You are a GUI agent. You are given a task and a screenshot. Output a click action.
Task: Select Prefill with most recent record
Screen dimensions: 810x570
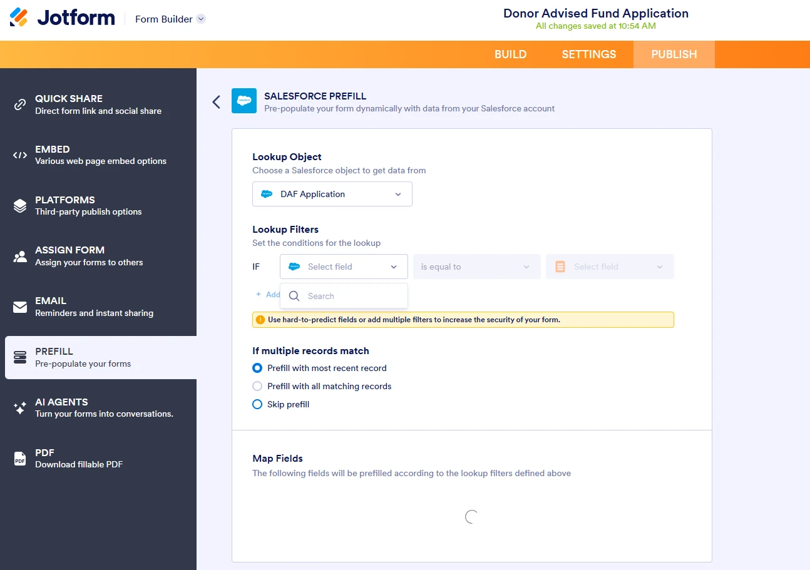pos(257,368)
